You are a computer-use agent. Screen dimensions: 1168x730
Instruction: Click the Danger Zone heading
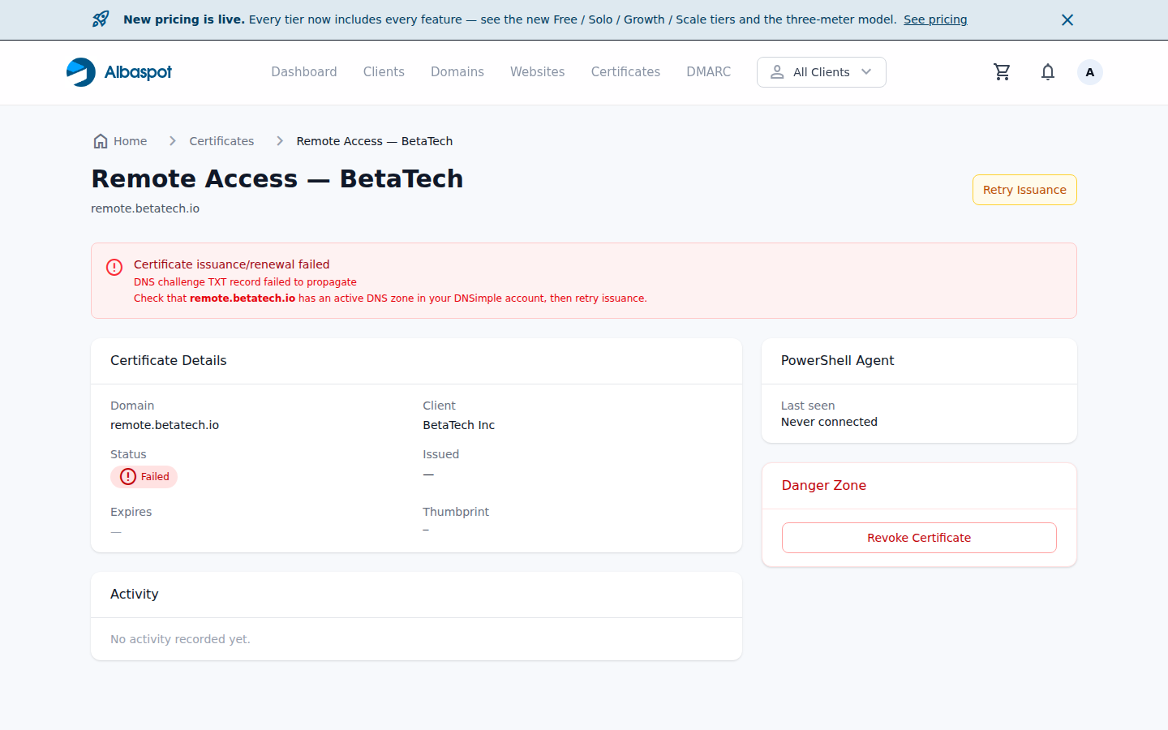(824, 486)
